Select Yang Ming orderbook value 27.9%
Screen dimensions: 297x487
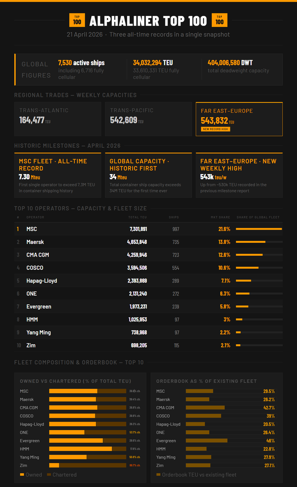(x=269, y=457)
